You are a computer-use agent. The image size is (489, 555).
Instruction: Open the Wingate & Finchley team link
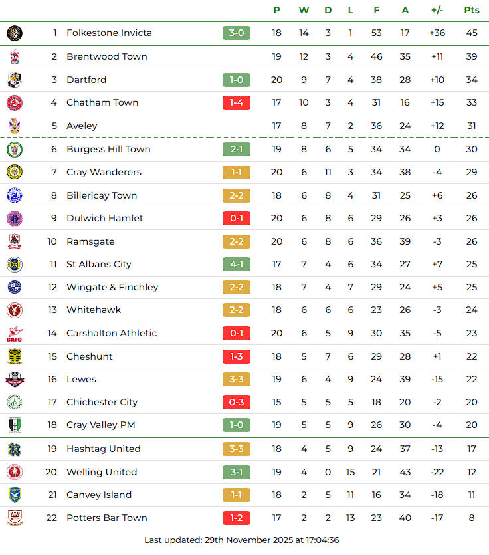pos(112,287)
